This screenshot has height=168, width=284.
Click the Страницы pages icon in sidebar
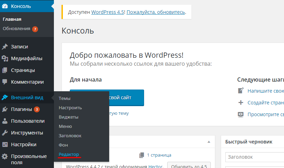(x=5, y=70)
